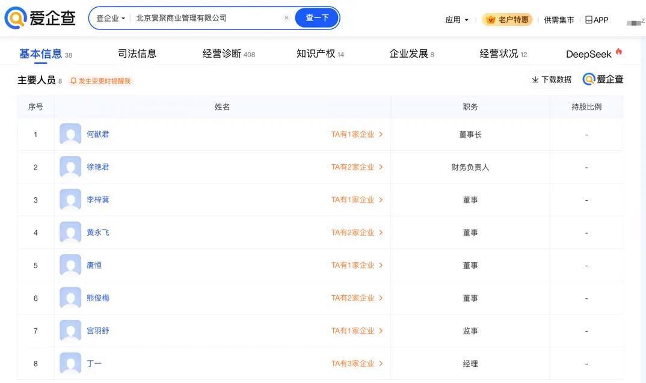Switch to the 知识产权 tab
The height and width of the screenshot is (383, 646).
click(x=316, y=54)
